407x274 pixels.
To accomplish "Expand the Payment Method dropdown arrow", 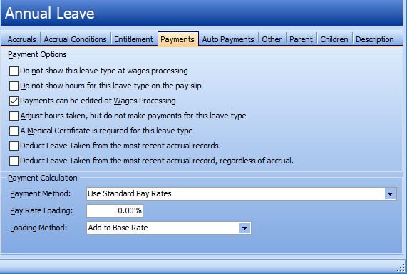I will 390,193.
